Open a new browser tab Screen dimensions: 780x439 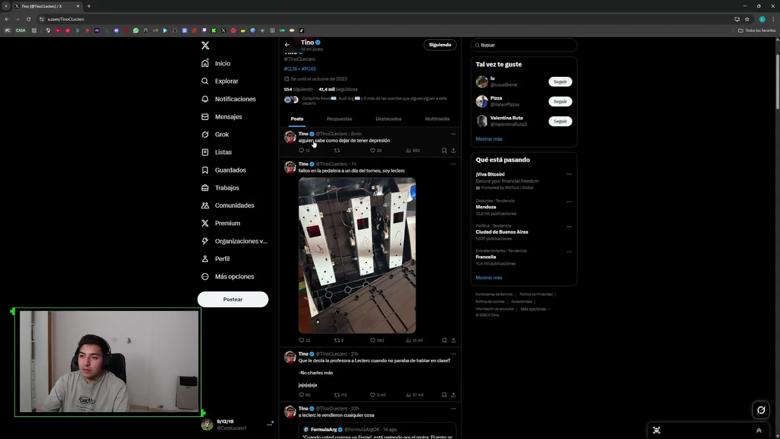tap(88, 6)
